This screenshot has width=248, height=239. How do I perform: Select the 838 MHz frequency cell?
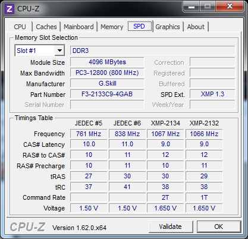(x=127, y=134)
